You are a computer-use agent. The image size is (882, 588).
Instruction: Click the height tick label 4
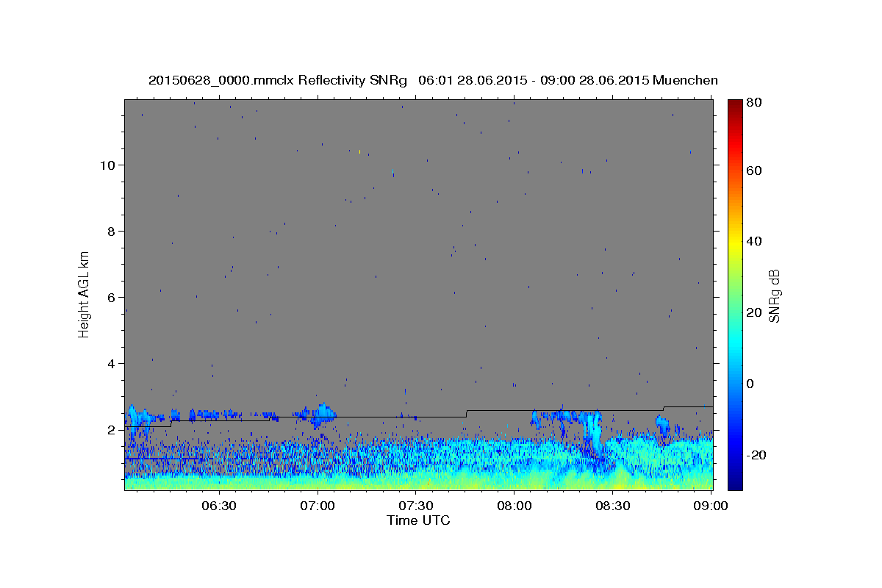coord(110,363)
